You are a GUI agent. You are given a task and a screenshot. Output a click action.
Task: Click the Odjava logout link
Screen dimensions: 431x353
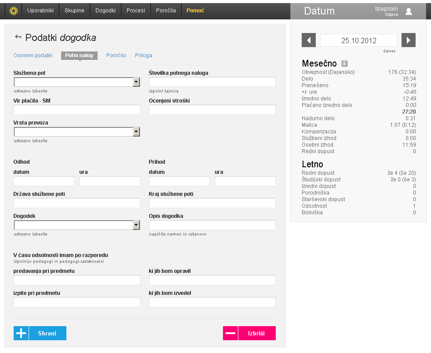click(391, 15)
